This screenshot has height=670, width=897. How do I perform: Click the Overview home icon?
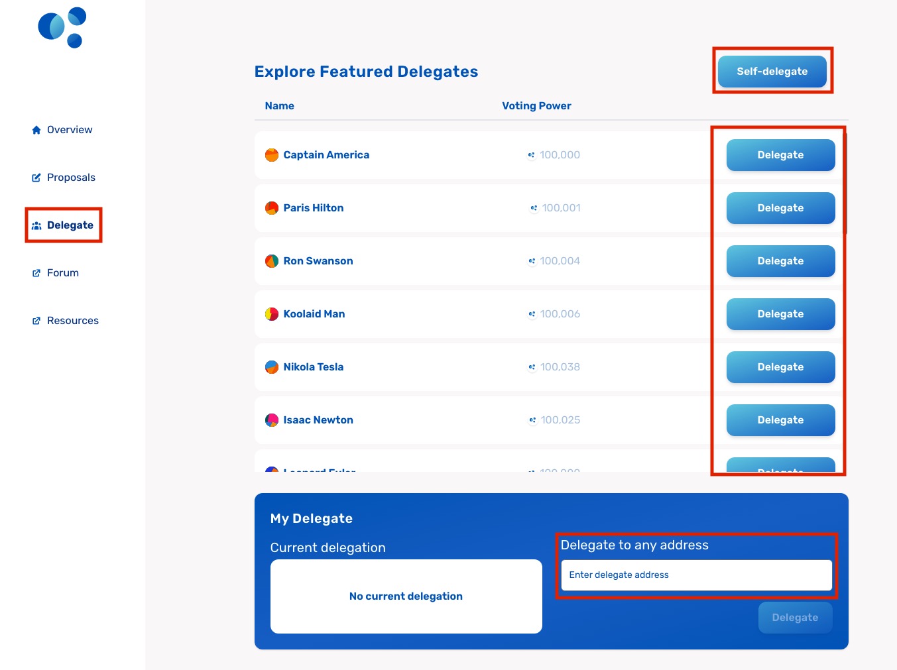[x=36, y=130]
